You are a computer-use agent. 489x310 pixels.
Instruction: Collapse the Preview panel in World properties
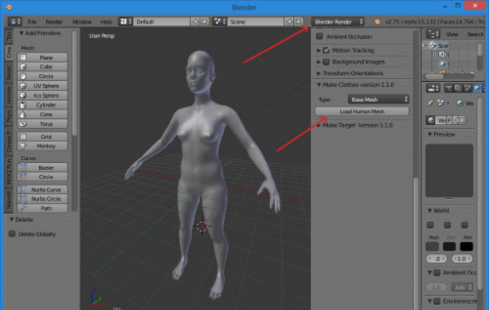(430, 134)
